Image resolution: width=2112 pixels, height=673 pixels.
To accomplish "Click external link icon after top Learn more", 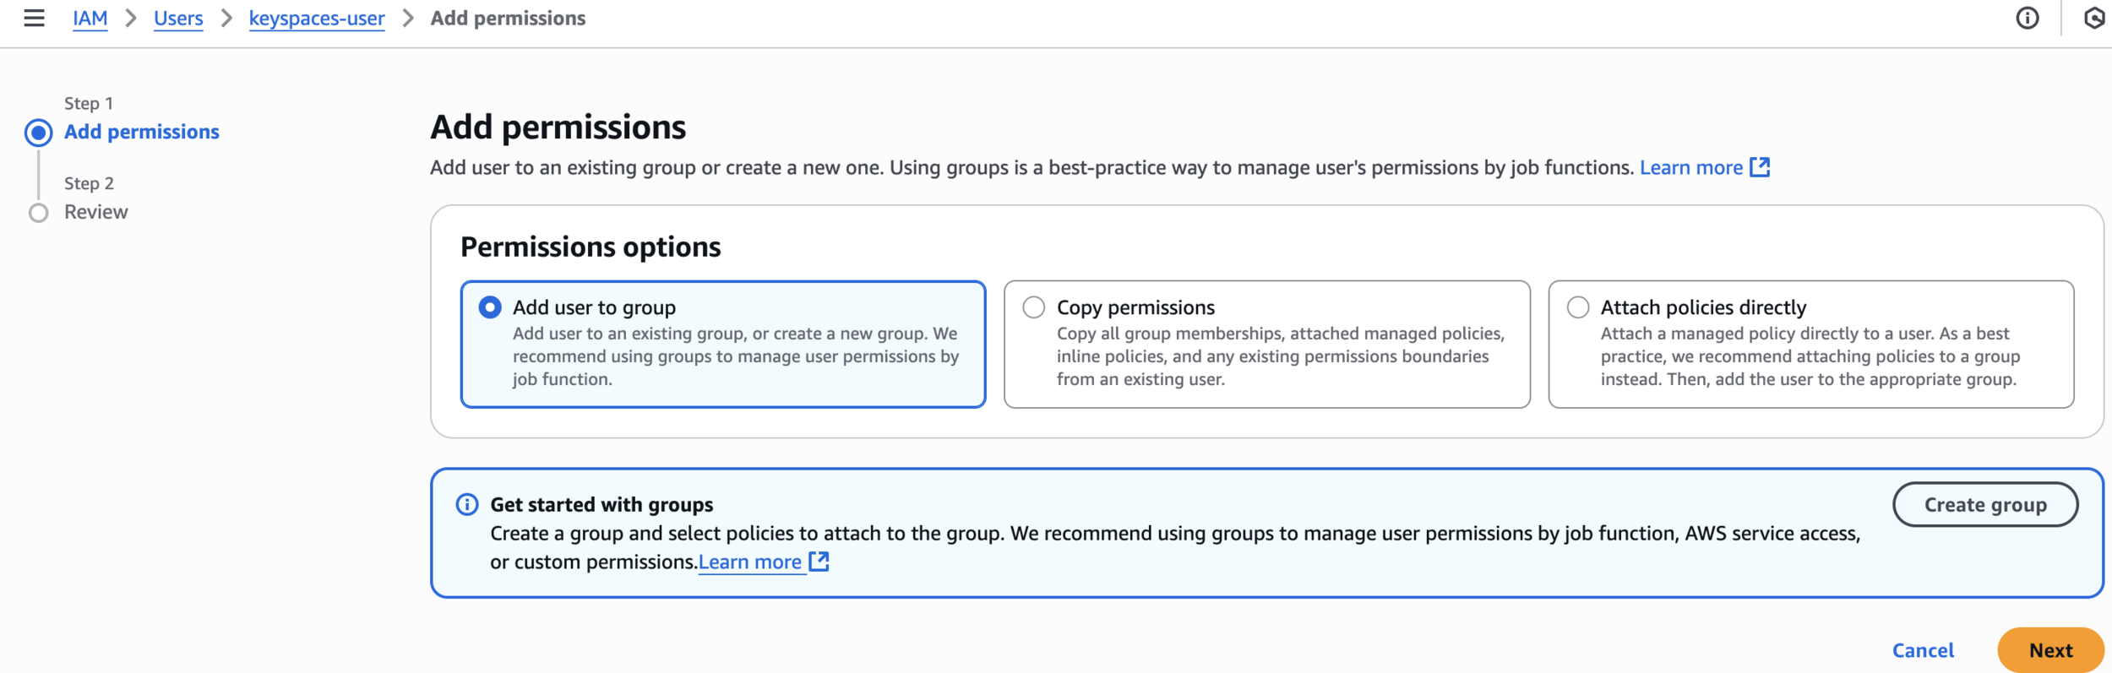I will coord(1760,167).
